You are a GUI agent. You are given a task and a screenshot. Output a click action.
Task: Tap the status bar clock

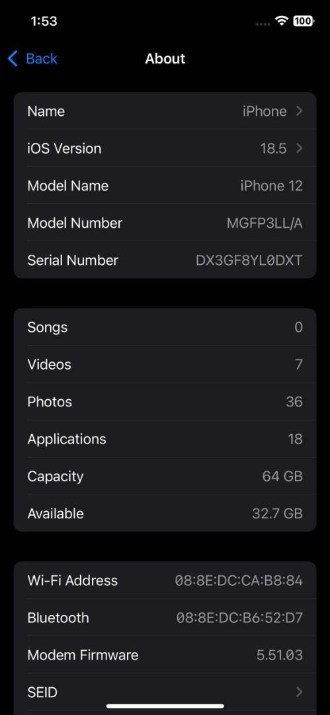tap(44, 21)
